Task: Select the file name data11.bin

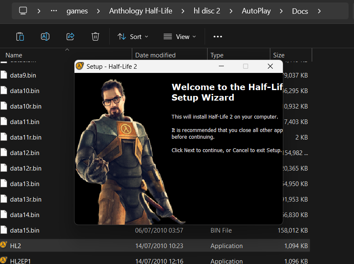Action: pyautogui.click(x=25, y=122)
